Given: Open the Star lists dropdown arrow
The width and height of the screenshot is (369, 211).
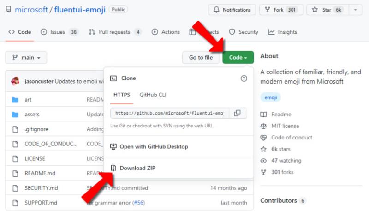Looking at the screenshot, I should click(356, 10).
